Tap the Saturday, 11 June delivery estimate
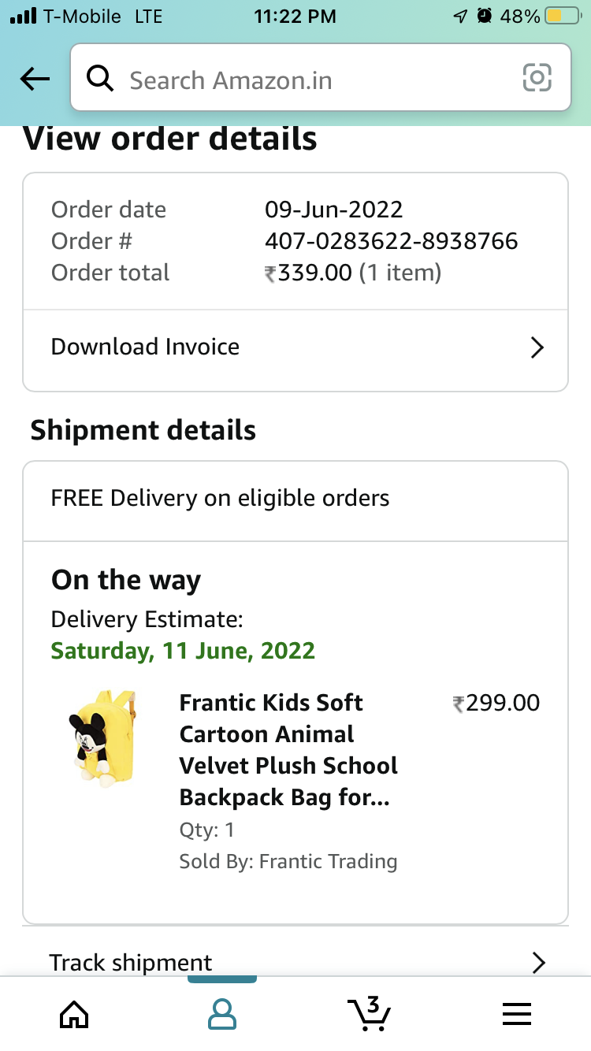This screenshot has height=1051, width=591. tap(183, 651)
